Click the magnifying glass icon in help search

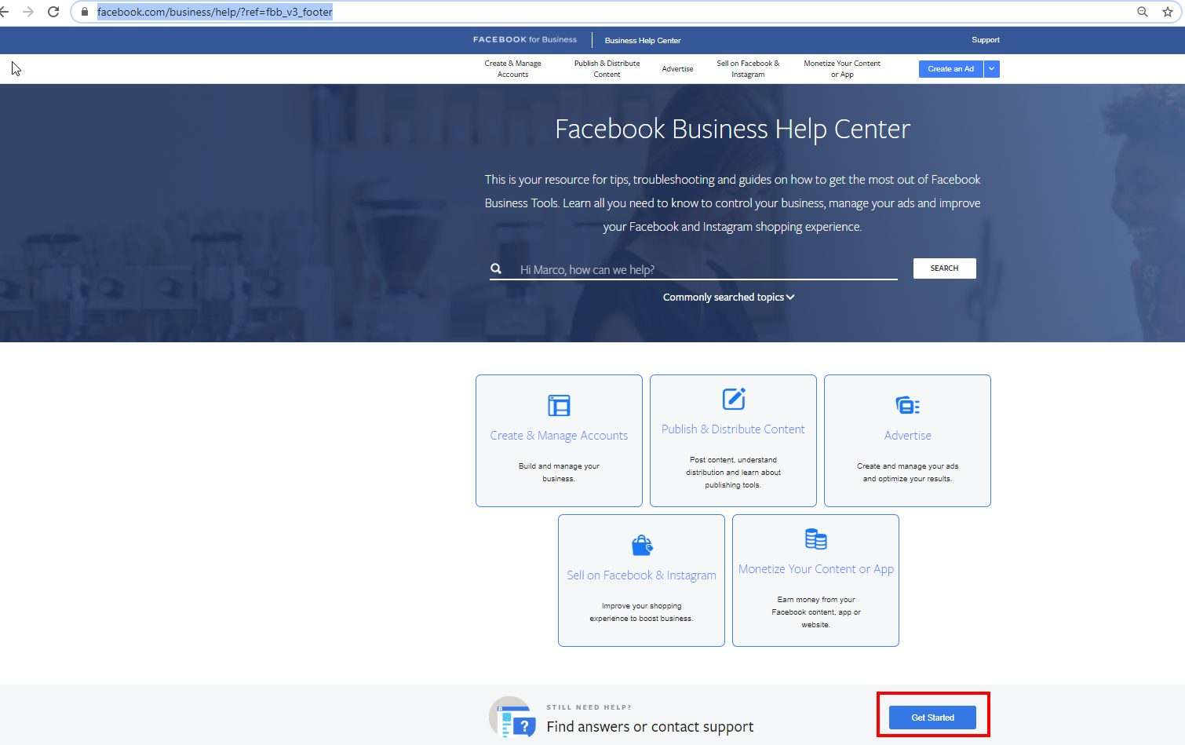tap(496, 268)
